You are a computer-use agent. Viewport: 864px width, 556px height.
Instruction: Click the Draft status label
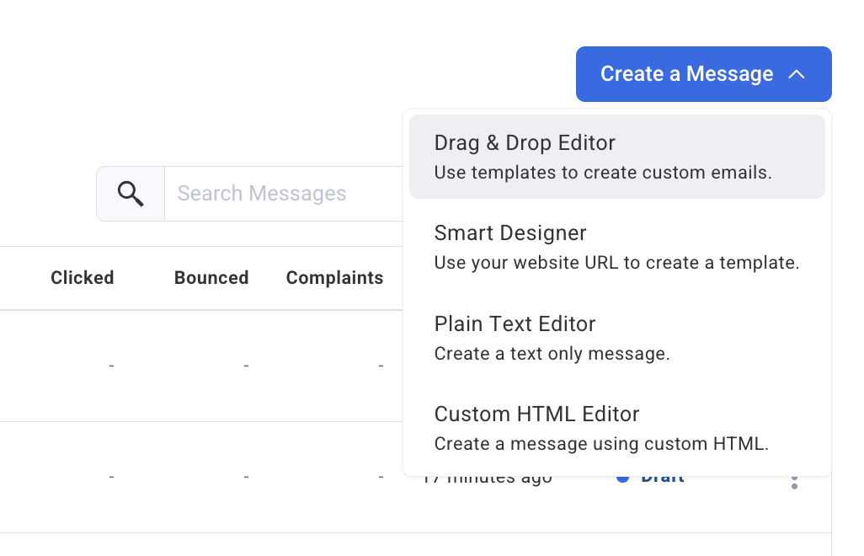[x=664, y=476]
